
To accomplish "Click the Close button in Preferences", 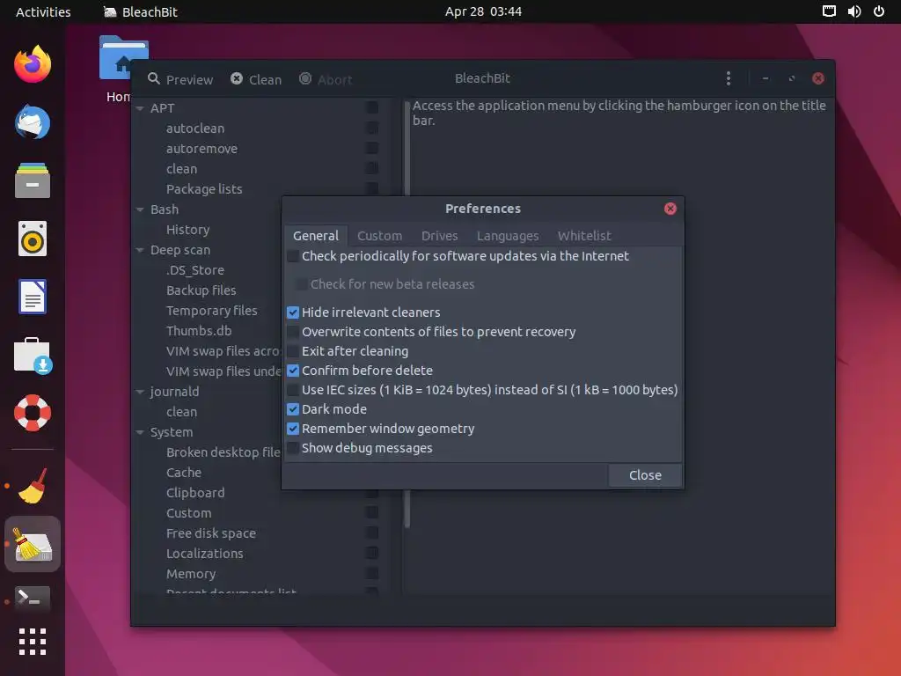I will tap(645, 475).
